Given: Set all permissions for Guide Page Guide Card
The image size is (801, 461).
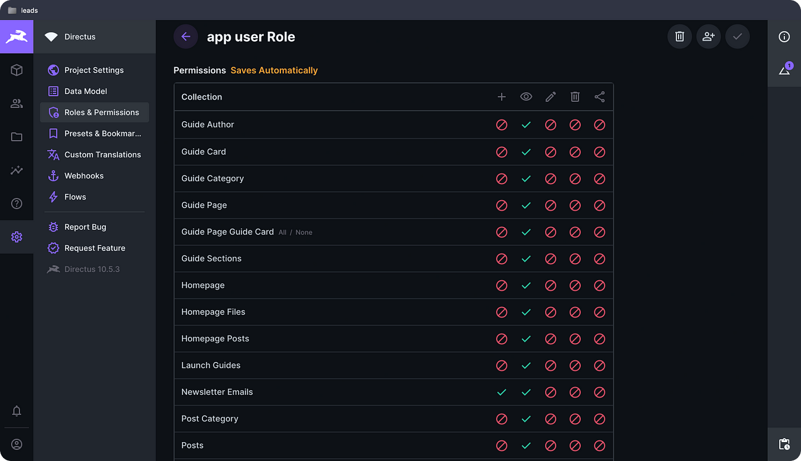Looking at the screenshot, I should pos(283,232).
